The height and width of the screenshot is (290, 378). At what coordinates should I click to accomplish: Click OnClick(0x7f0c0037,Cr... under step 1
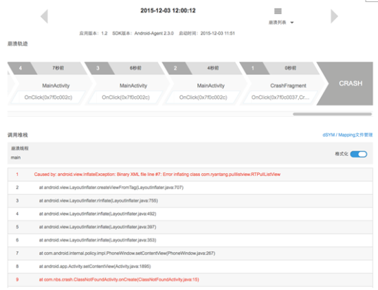point(280,98)
